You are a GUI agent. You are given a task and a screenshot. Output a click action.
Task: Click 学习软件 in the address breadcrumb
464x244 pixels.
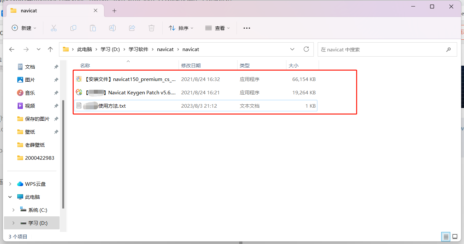(x=138, y=49)
